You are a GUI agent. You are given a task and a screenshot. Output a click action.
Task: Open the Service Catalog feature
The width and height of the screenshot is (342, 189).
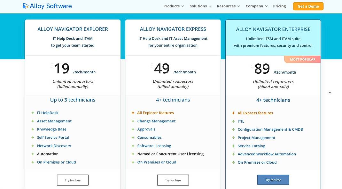pos(252,146)
